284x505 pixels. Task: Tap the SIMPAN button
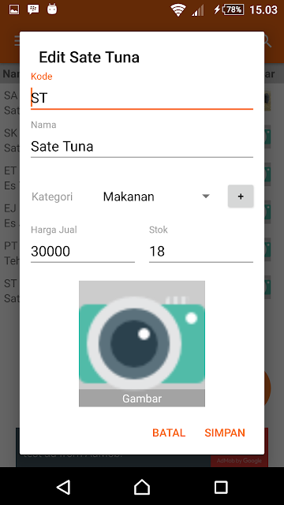(225, 432)
